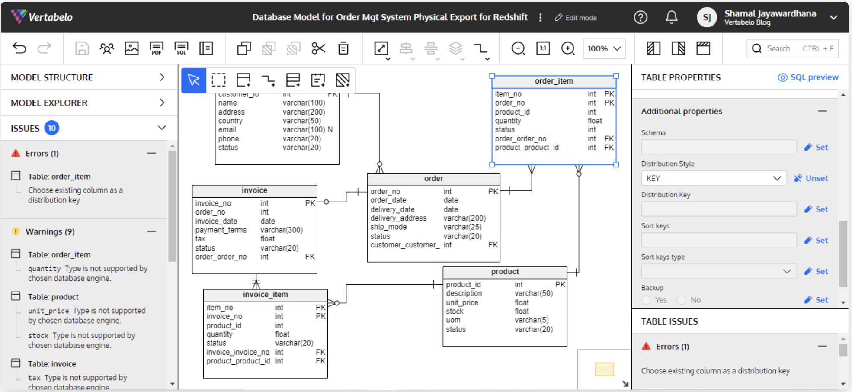Select the Add new view tool
The image size is (852, 392).
coord(293,80)
